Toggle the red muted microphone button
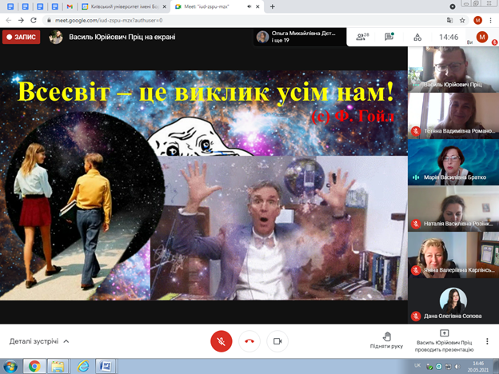This screenshot has width=499, height=374. pyautogui.click(x=222, y=340)
